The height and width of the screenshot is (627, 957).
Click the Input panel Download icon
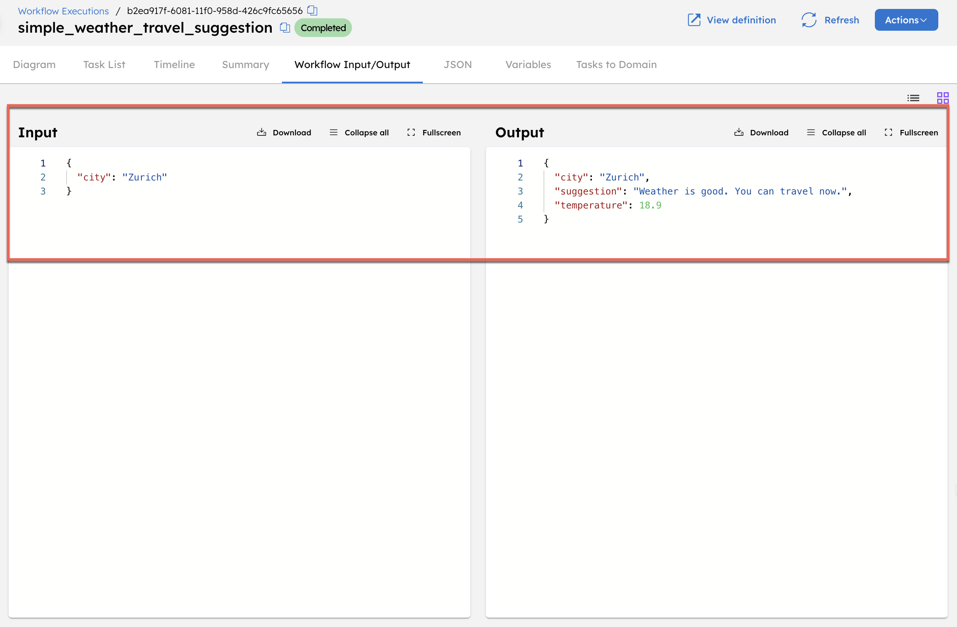[x=261, y=132]
